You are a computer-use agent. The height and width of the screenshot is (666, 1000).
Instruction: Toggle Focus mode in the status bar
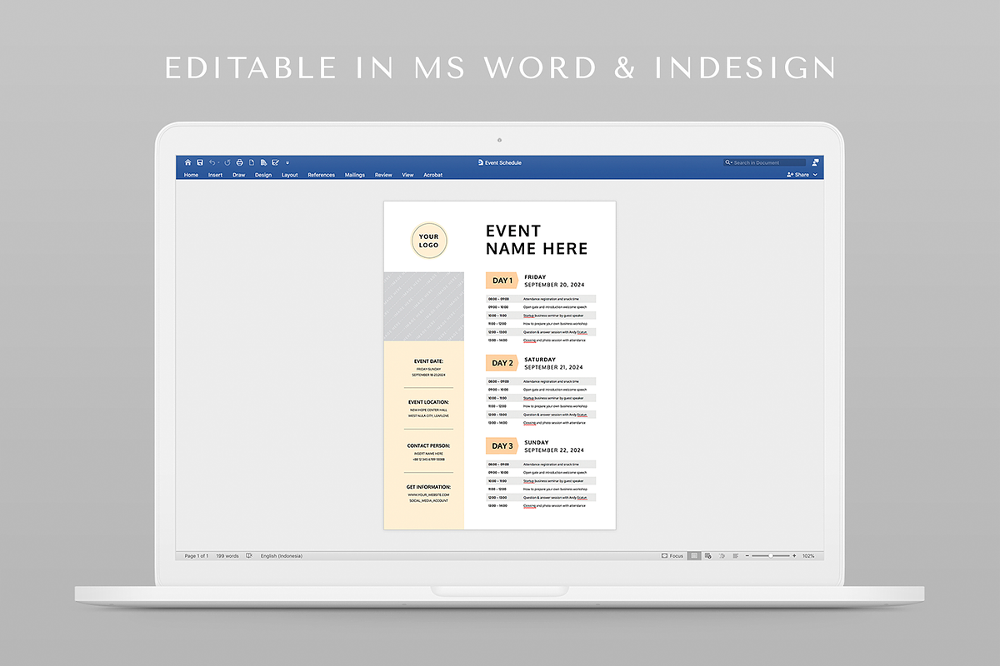point(672,555)
